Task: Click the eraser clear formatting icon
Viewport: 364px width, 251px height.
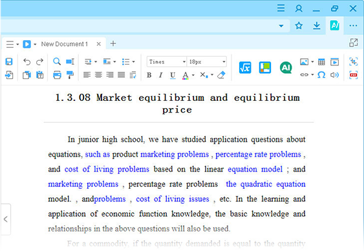Action: 221,75
